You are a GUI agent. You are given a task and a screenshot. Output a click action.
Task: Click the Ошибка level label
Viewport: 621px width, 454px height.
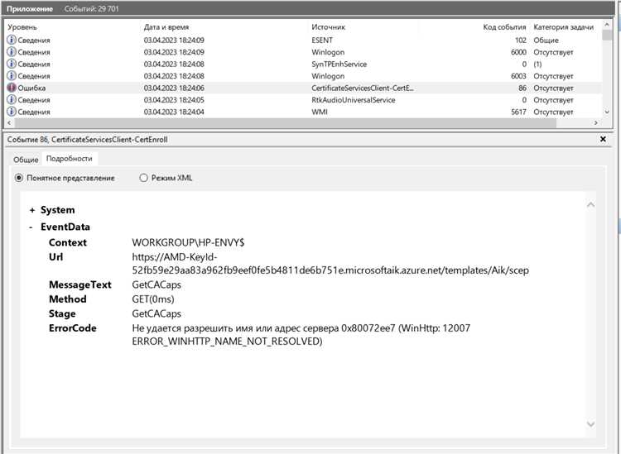click(31, 88)
